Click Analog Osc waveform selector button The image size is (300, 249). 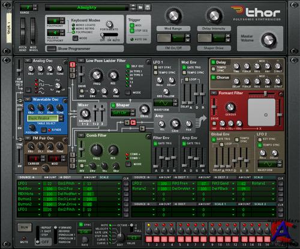(28, 90)
